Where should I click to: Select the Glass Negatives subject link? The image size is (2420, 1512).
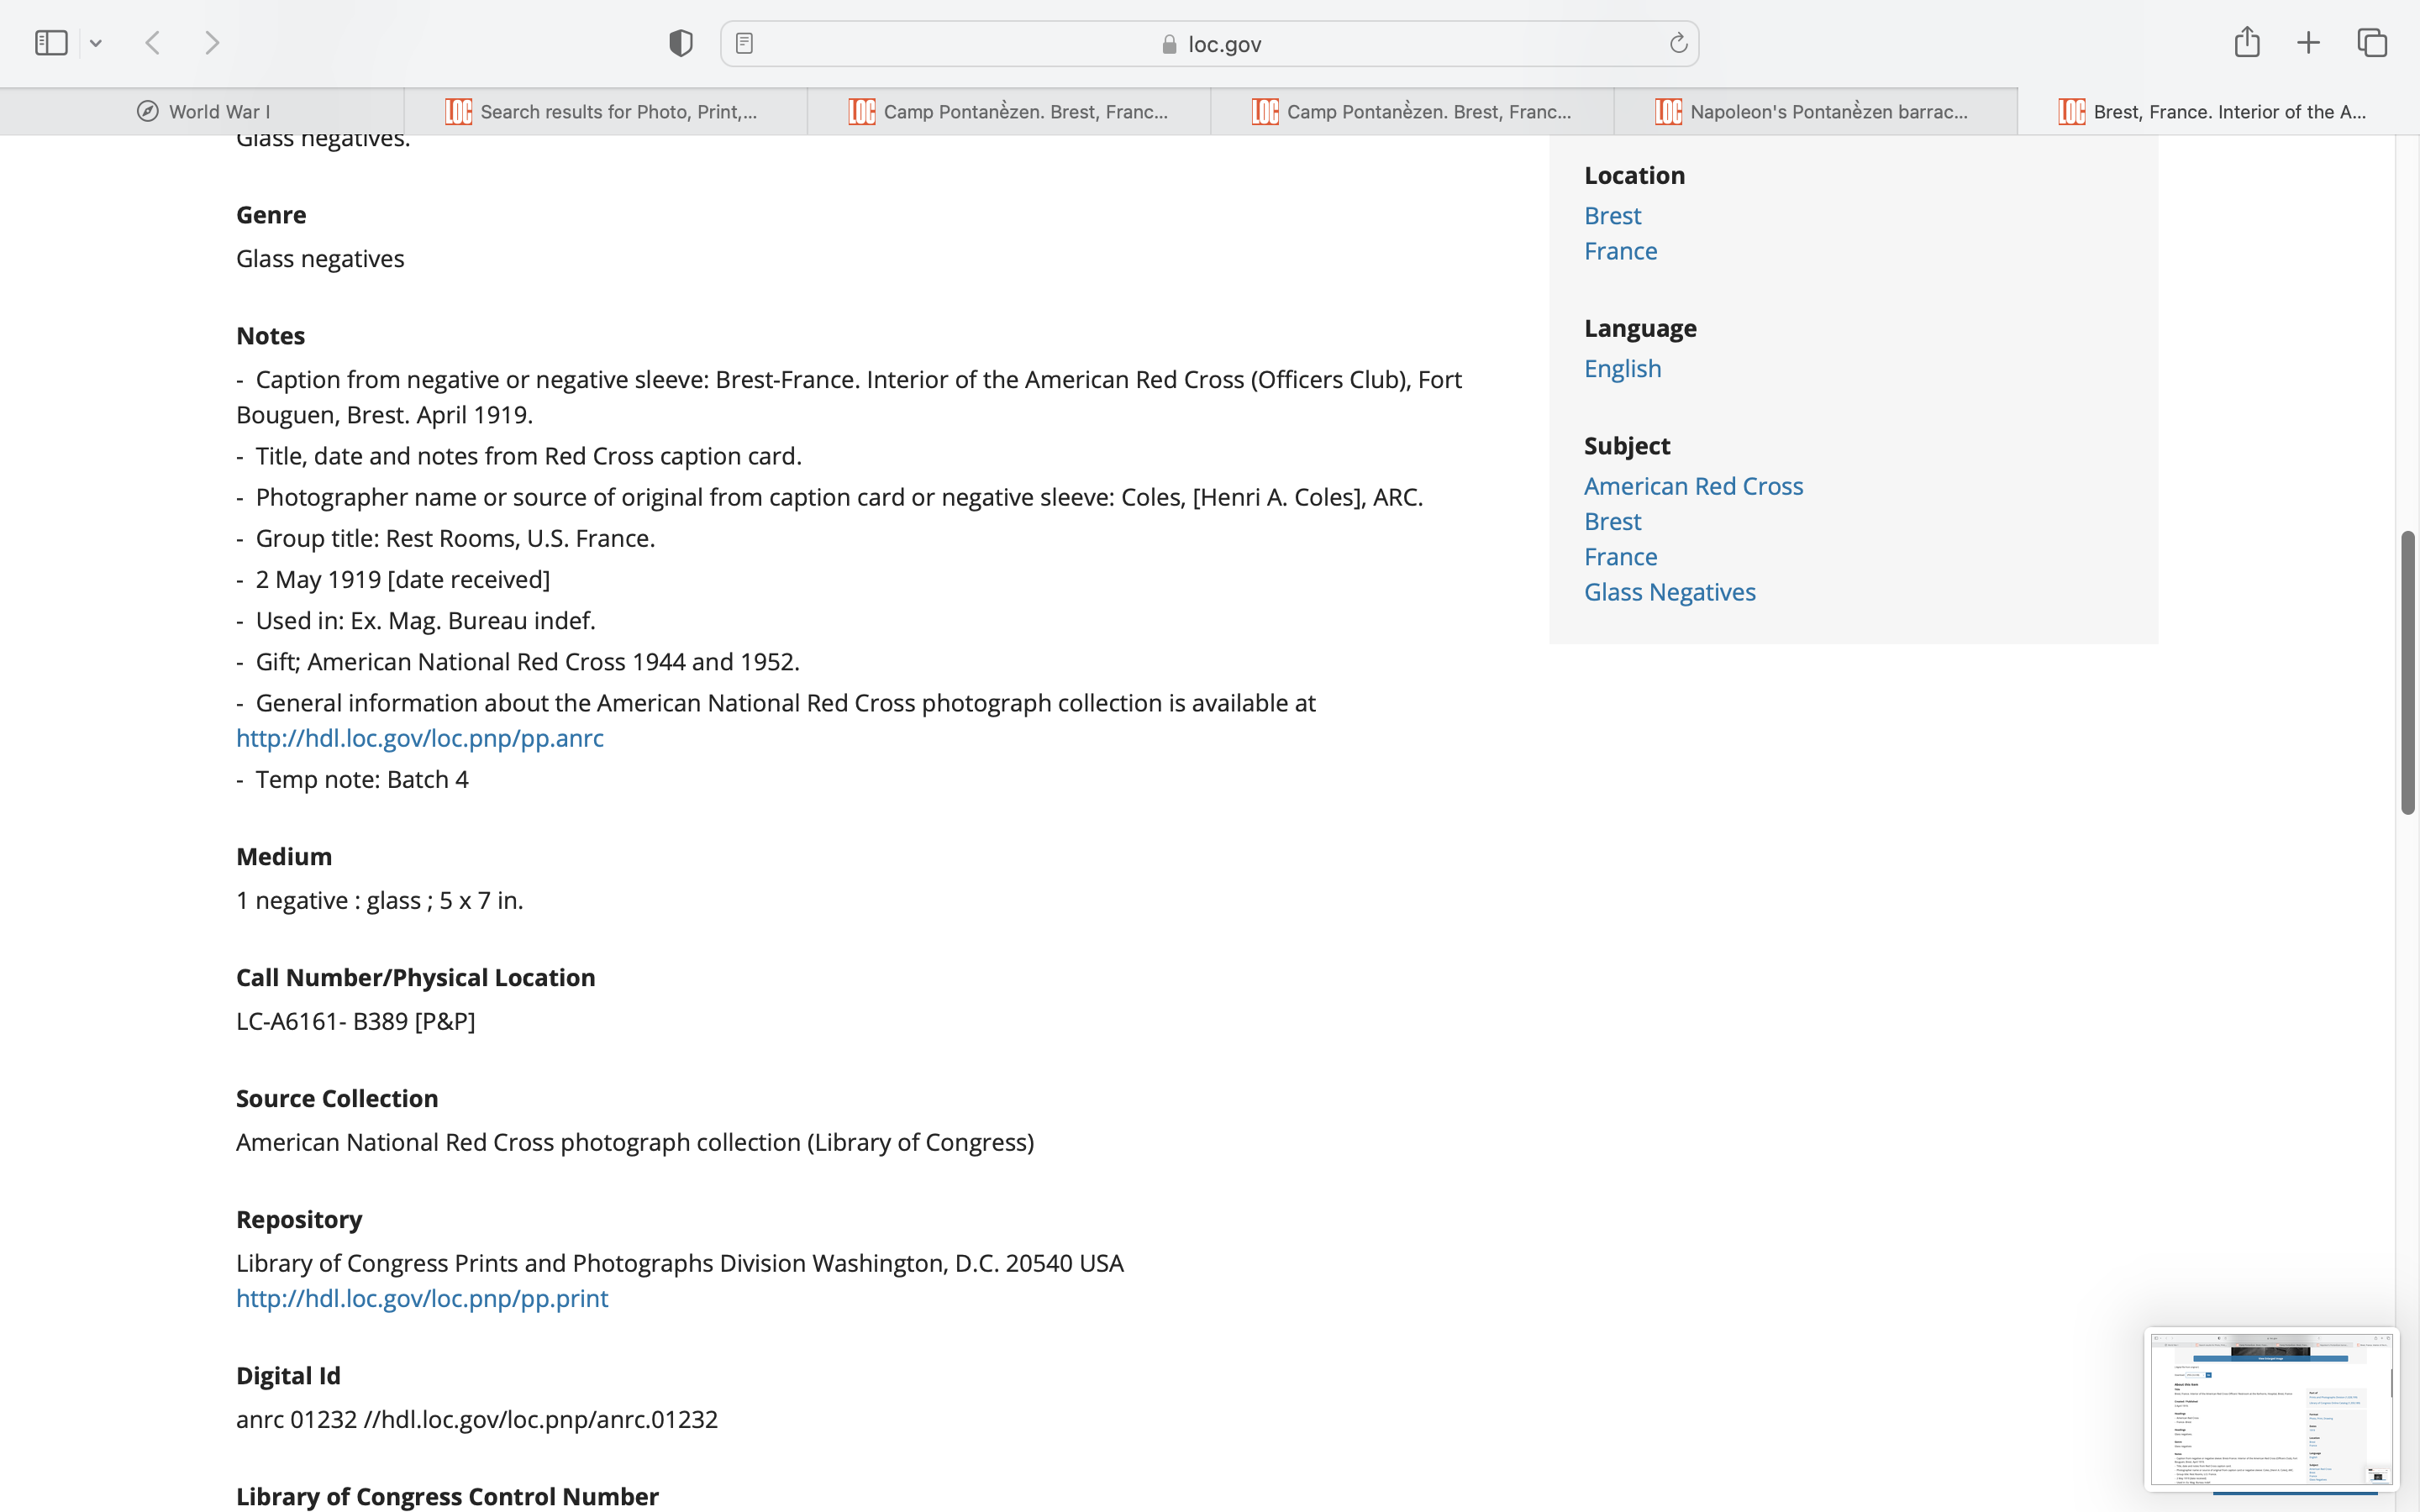1669,592
